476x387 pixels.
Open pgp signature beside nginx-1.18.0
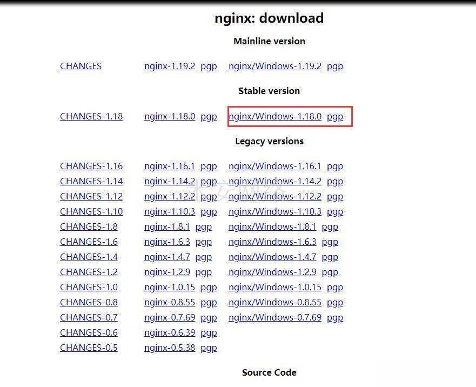[209, 117]
